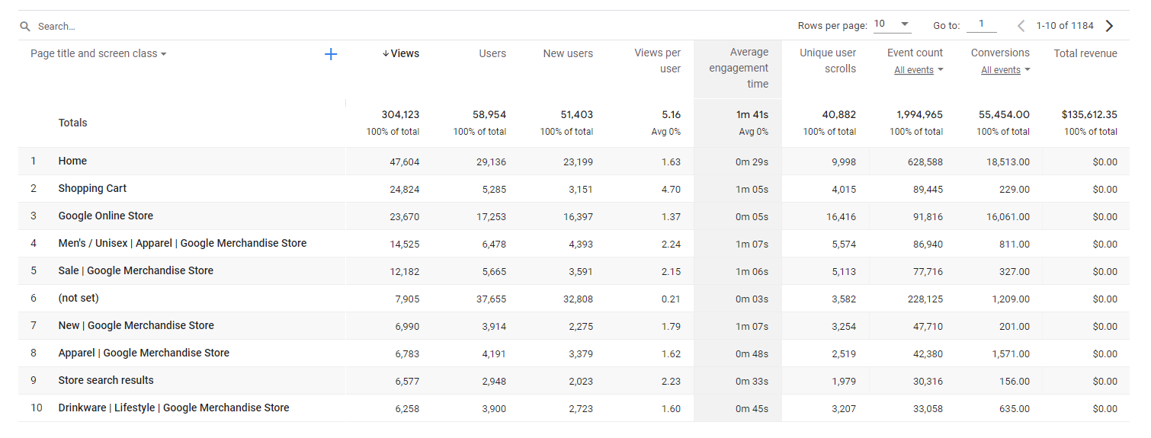Click the search magnifier icon
Viewport: 1151px width, 438px height.
coord(25,27)
